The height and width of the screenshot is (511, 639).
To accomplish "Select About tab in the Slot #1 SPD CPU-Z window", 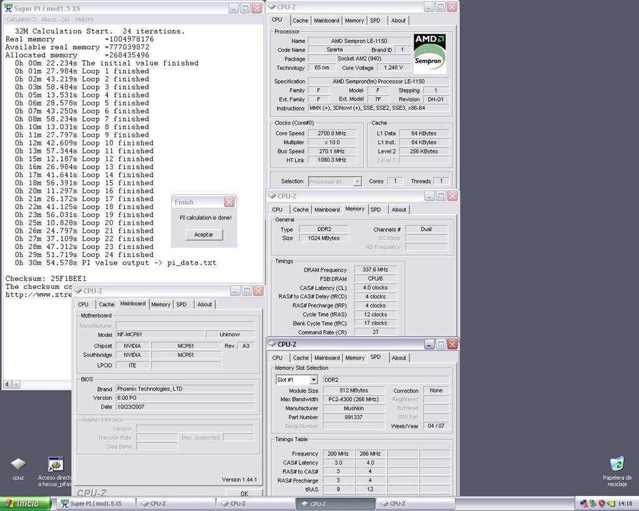I will [399, 358].
